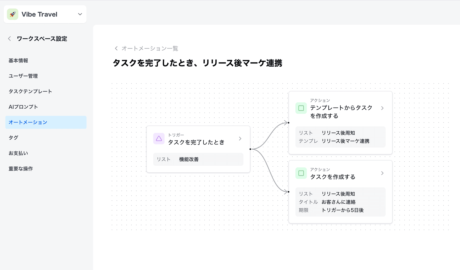Click the purple triangle trigger icon
Screen dimensions: 460x270
159,139
